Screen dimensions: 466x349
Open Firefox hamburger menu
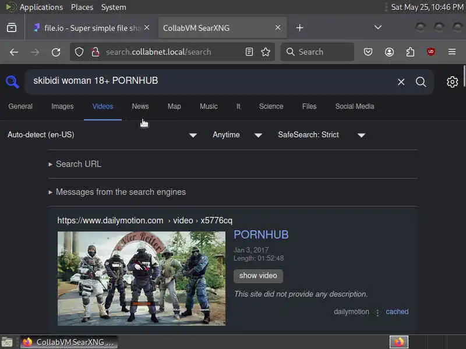[452, 52]
